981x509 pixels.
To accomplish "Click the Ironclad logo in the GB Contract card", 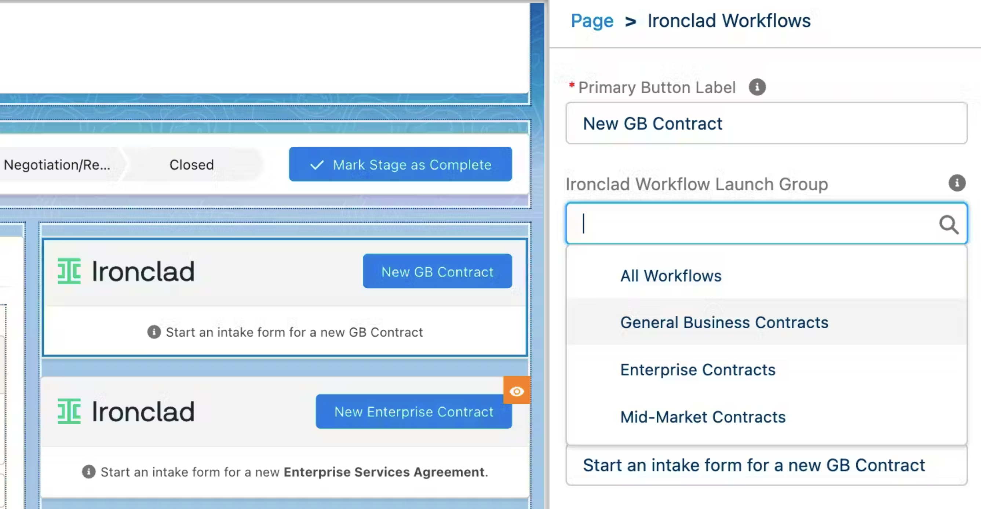I will coord(126,271).
